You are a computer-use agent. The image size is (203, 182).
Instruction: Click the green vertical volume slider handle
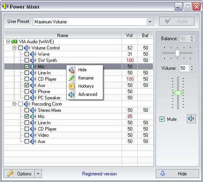pyautogui.click(x=178, y=93)
